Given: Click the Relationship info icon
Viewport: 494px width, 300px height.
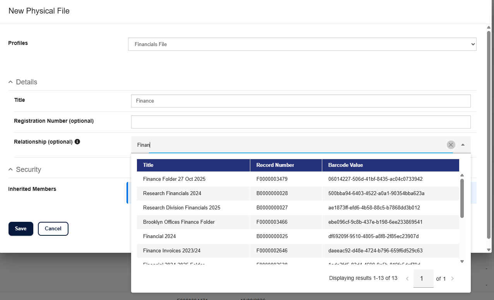Looking at the screenshot, I should 77,142.
